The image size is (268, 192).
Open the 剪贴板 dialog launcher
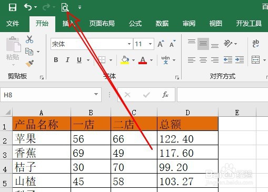42,77
